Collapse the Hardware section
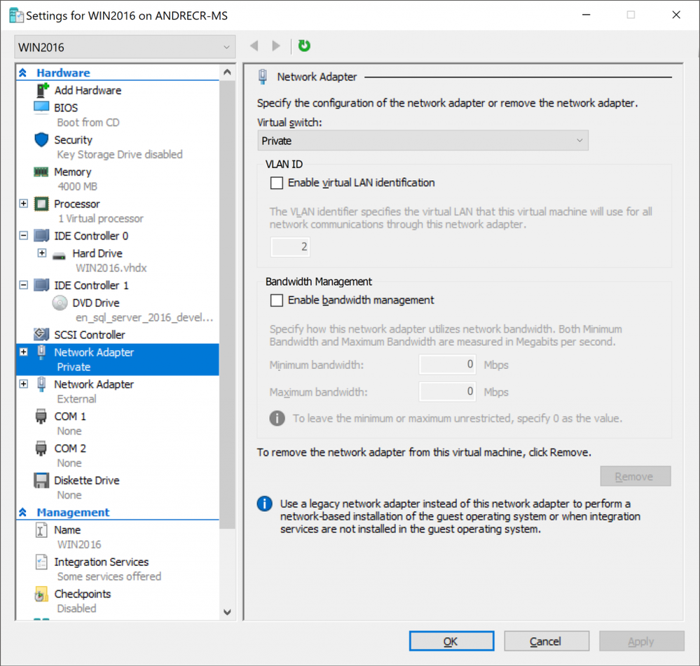Image resolution: width=700 pixels, height=666 pixels. coord(22,73)
